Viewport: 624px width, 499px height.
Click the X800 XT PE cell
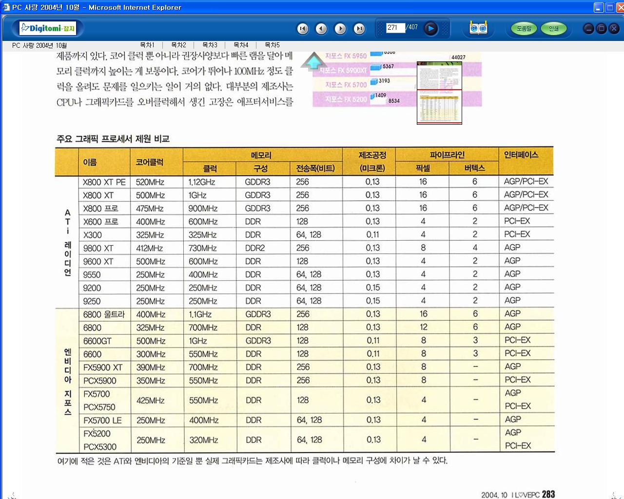tap(104, 182)
